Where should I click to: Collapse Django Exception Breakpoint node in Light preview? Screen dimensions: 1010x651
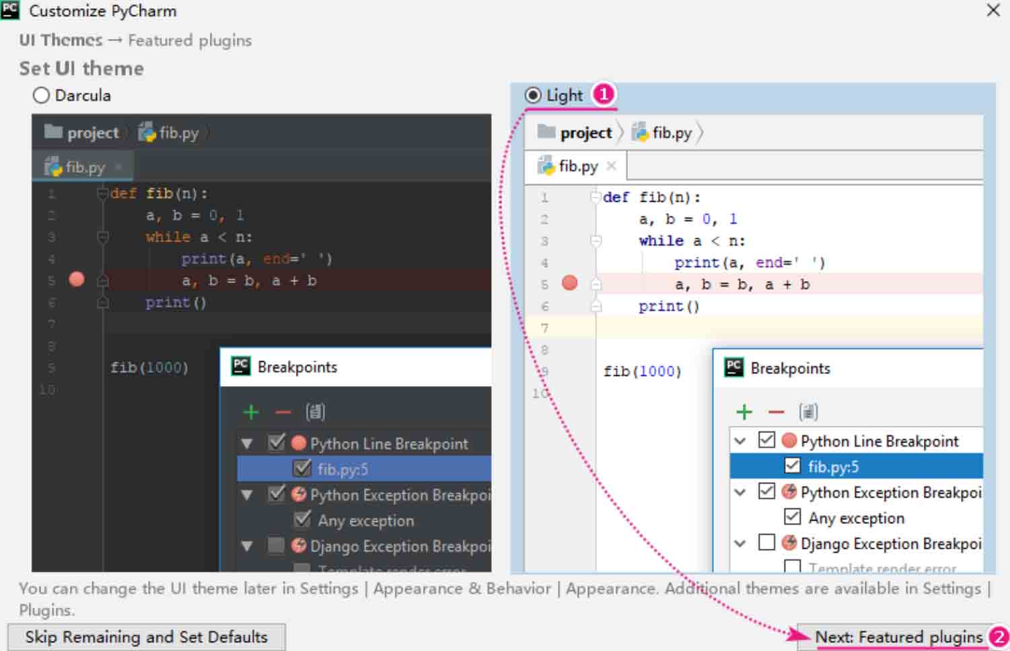click(740, 543)
